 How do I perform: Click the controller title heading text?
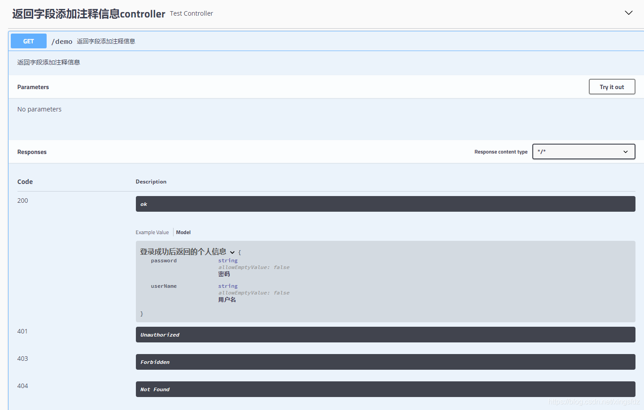click(88, 14)
